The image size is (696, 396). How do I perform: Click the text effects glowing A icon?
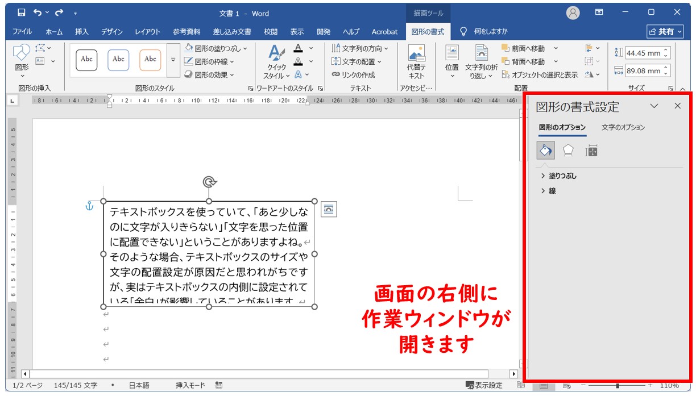click(298, 74)
